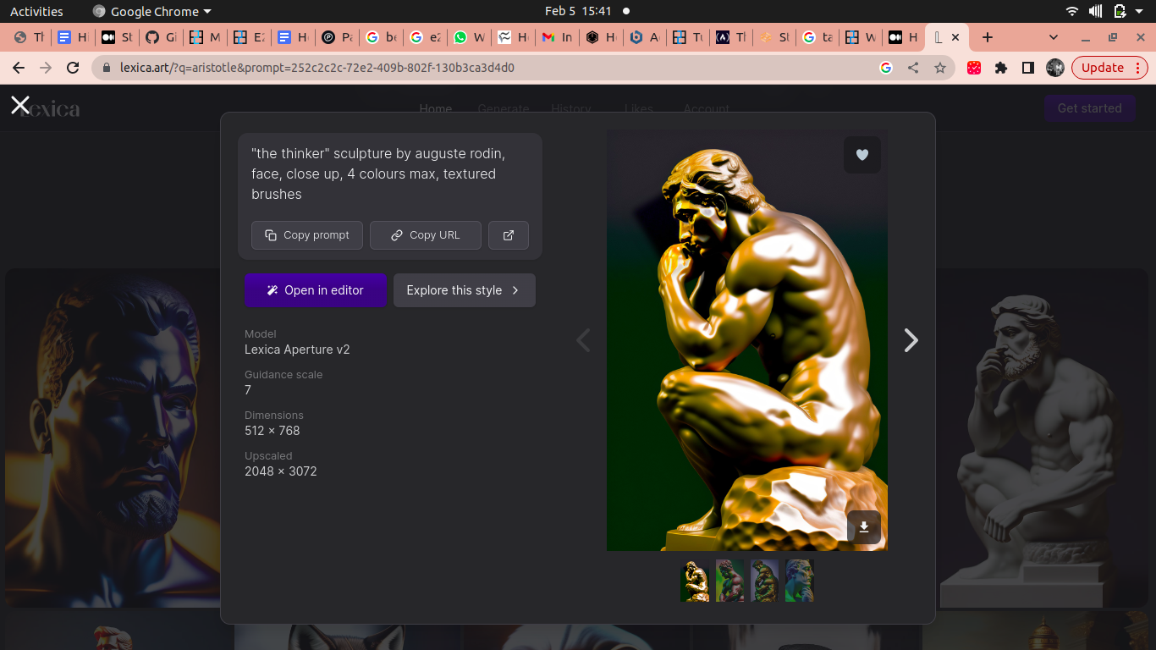Open the prompt in a new window icon
1156x650 pixels.
point(509,235)
